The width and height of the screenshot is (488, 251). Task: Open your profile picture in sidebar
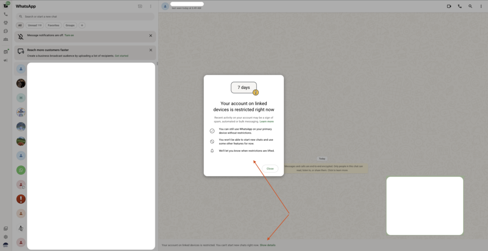coord(6,245)
